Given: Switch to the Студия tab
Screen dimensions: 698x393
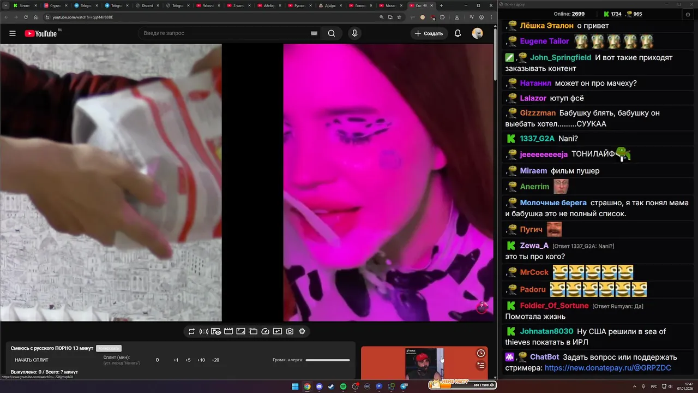Looking at the screenshot, I should pyautogui.click(x=56, y=5).
